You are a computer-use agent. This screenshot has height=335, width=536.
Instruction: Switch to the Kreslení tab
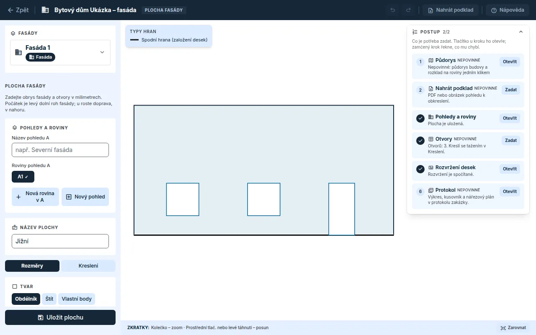click(x=88, y=266)
